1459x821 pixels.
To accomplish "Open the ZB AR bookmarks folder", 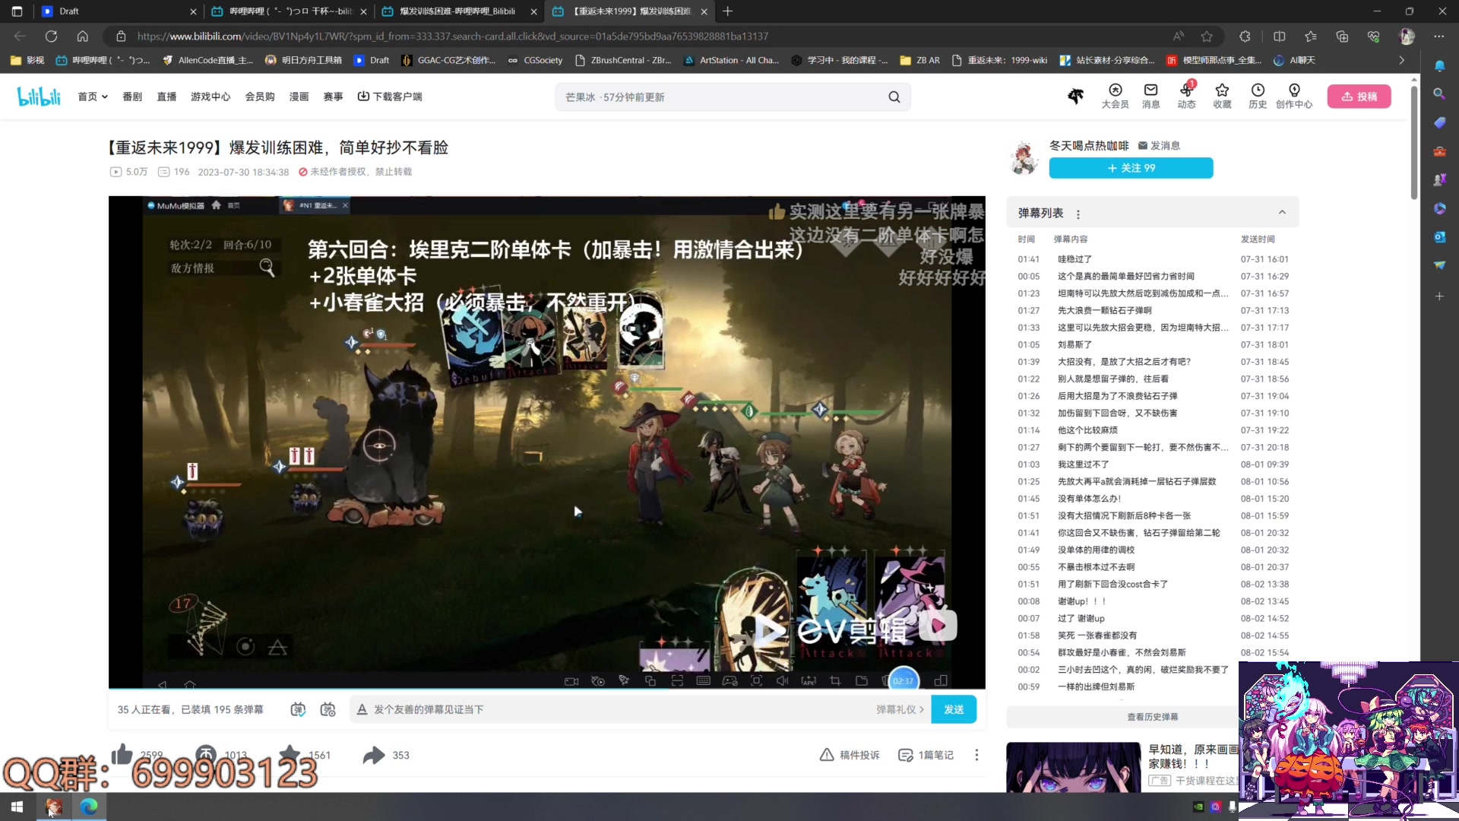I will click(919, 60).
